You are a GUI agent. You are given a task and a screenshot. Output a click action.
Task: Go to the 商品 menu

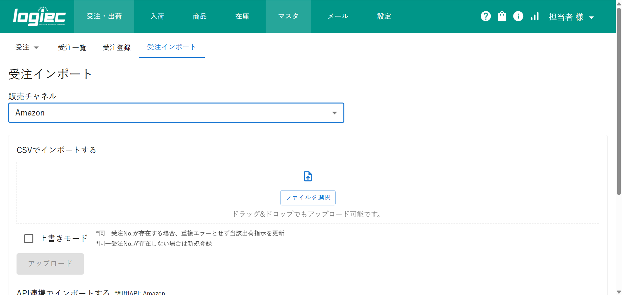click(200, 16)
